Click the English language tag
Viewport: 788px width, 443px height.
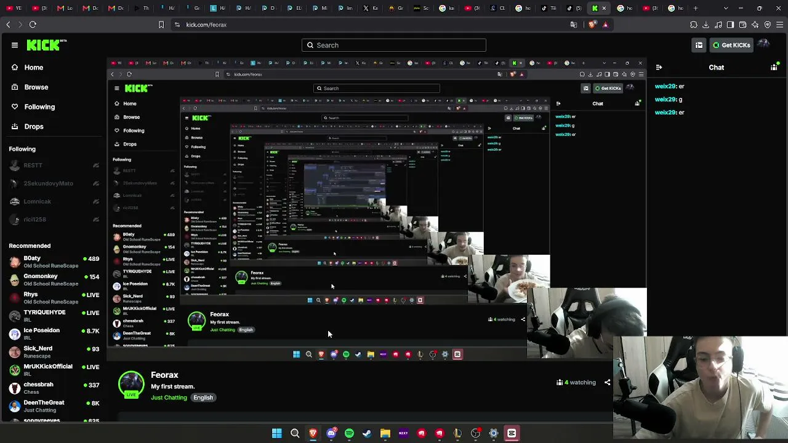pyautogui.click(x=203, y=397)
